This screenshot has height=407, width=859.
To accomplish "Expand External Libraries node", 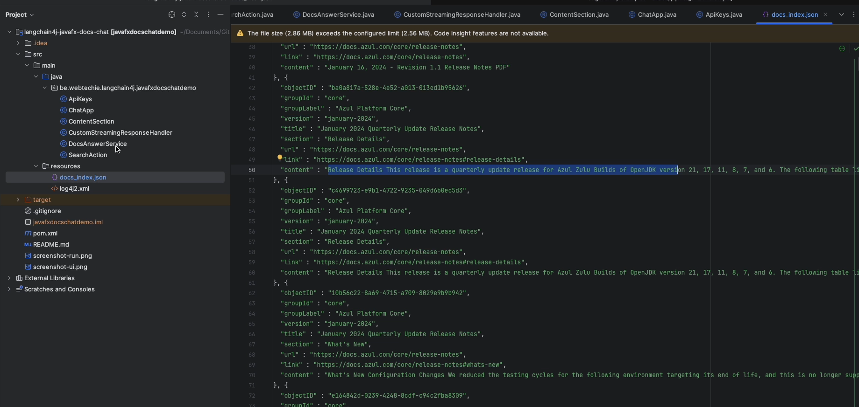I will pos(9,278).
